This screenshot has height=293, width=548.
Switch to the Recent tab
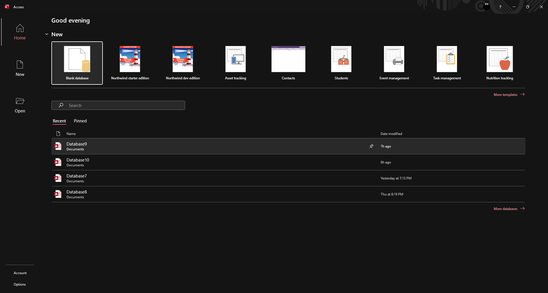59,121
